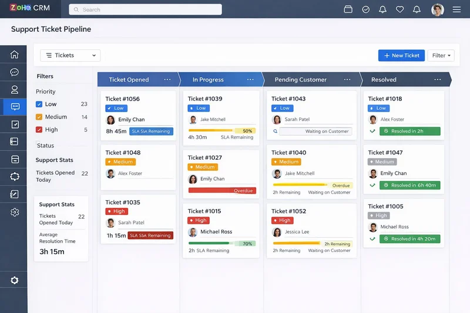
Task: Click the 70% progress bar on Ticket #1015
Action: tap(222, 244)
